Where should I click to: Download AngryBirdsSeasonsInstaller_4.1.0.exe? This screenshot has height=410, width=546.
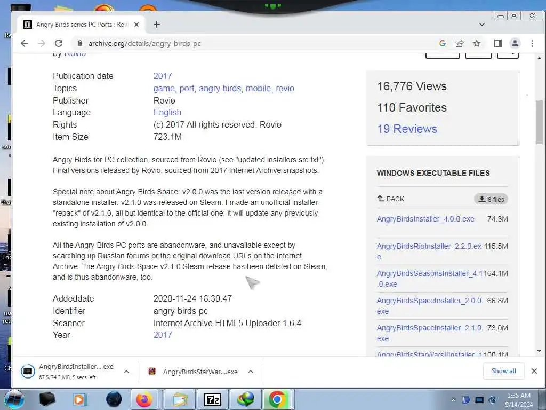[430, 279]
